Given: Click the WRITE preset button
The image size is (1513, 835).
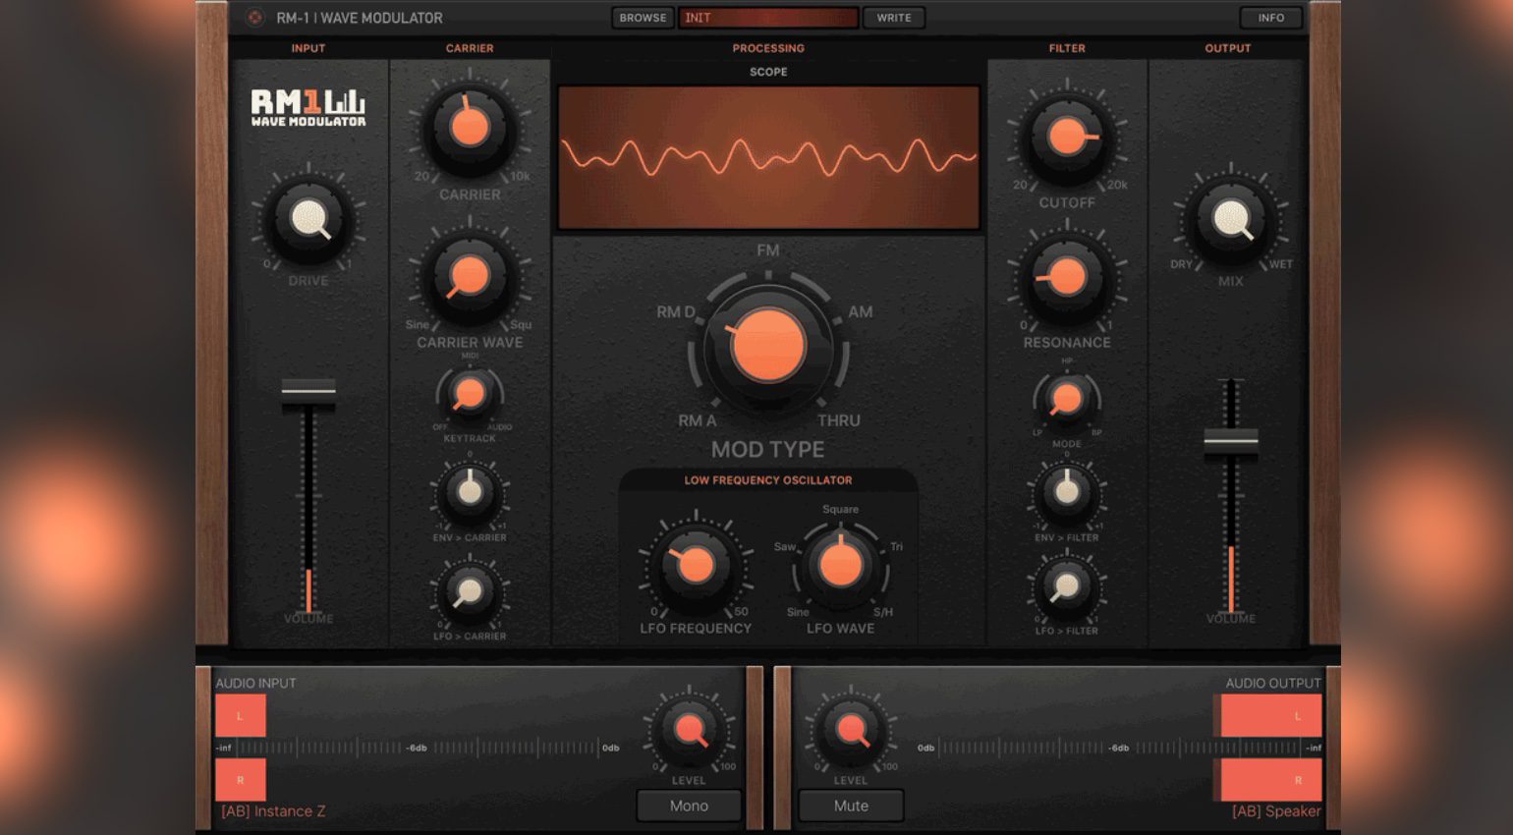Looking at the screenshot, I should click(x=894, y=18).
